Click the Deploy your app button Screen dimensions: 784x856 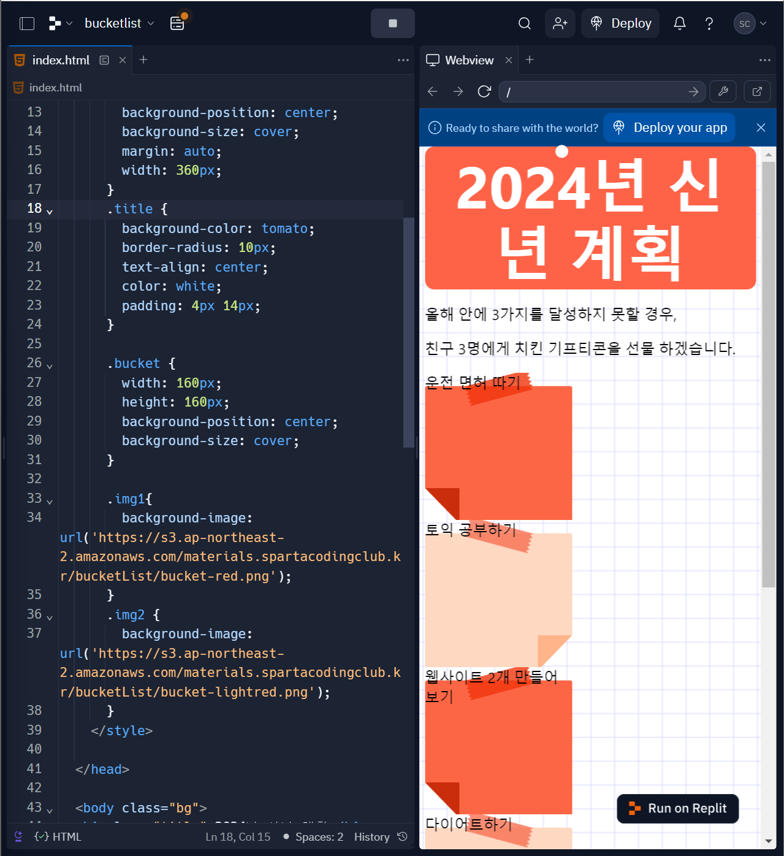click(x=669, y=128)
